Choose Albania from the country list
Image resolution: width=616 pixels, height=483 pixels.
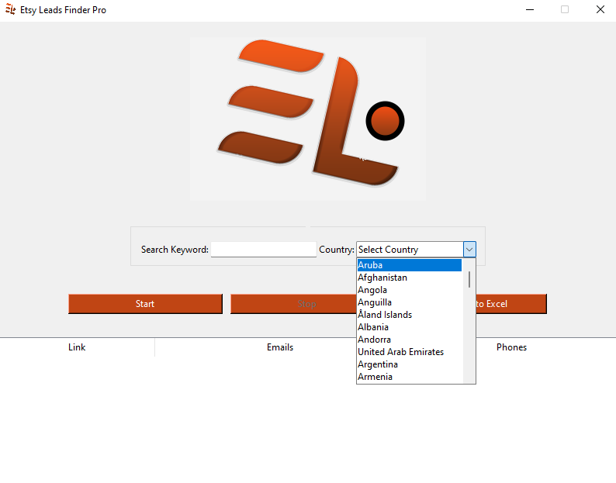[410, 327]
